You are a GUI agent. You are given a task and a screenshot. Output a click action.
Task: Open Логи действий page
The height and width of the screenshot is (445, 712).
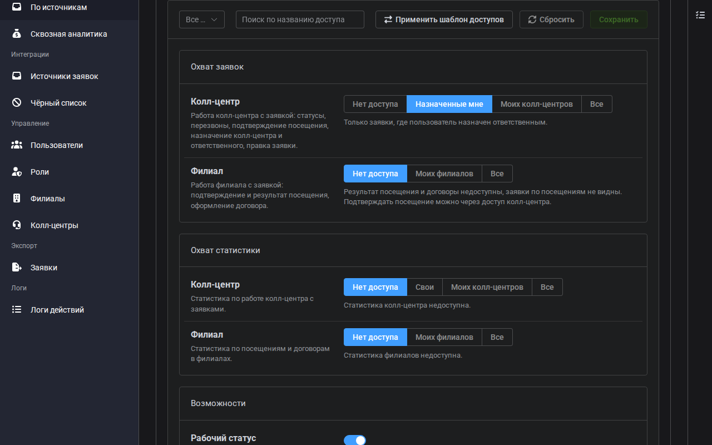[69, 310]
